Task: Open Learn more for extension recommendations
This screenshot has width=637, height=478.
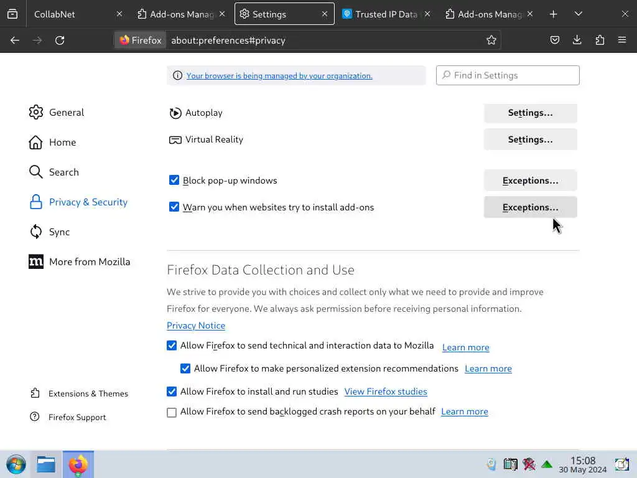Action: (x=488, y=368)
